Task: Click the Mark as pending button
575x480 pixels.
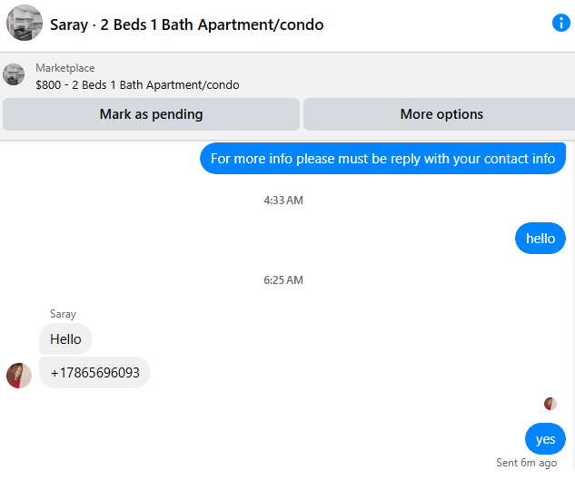Action: click(x=151, y=114)
